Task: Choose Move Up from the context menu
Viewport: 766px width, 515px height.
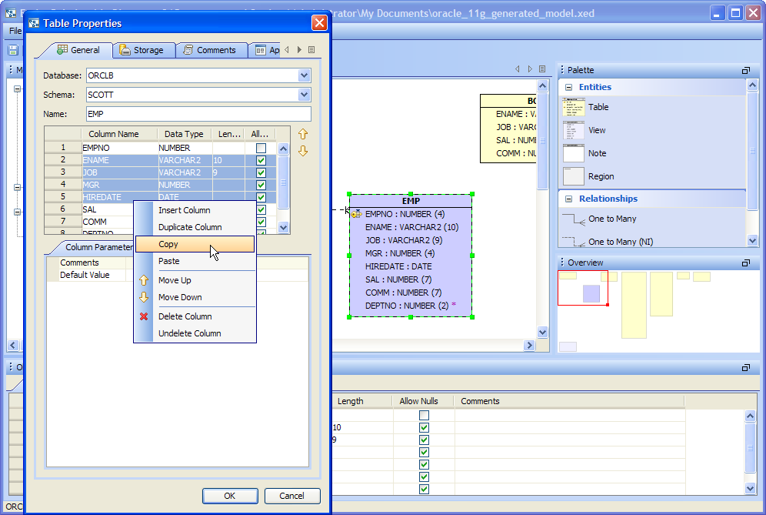Action: click(x=195, y=280)
